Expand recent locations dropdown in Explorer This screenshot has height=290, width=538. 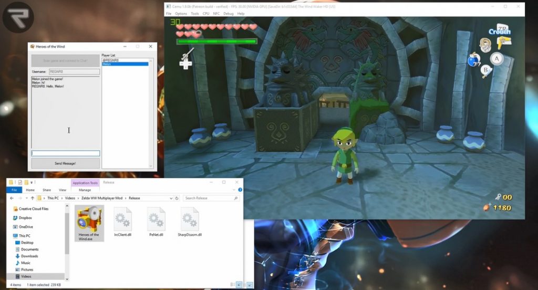click(26, 198)
